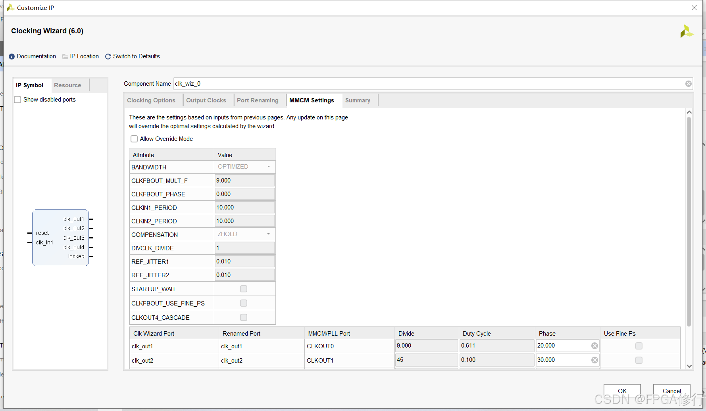The height and width of the screenshot is (411, 706).
Task: Toggle Use Fine Ps for clk_out1
Action: pyautogui.click(x=639, y=346)
